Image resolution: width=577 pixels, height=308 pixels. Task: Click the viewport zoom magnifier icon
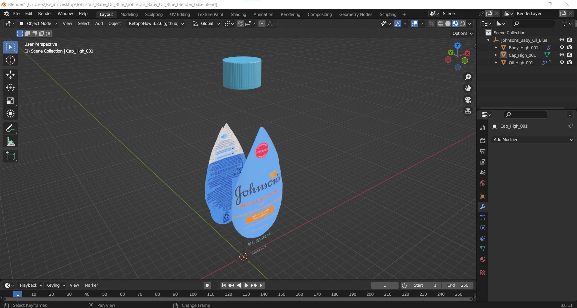tap(468, 77)
